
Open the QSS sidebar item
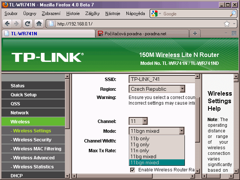33,104
